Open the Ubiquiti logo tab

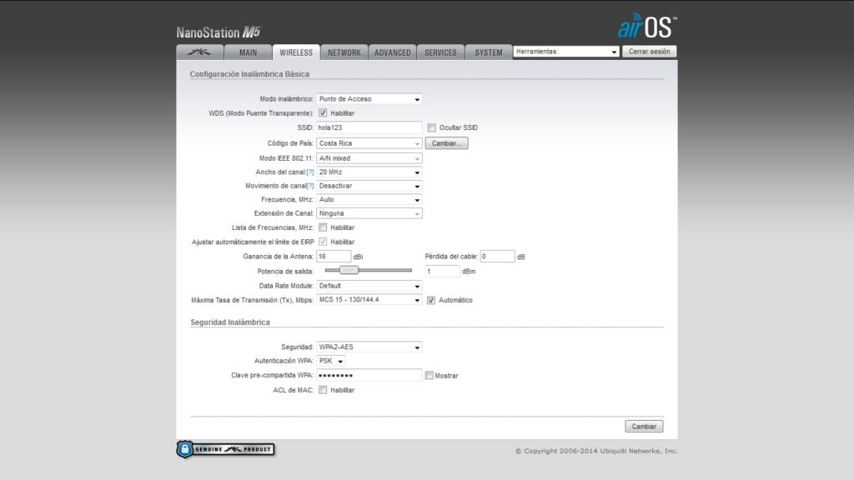200,52
